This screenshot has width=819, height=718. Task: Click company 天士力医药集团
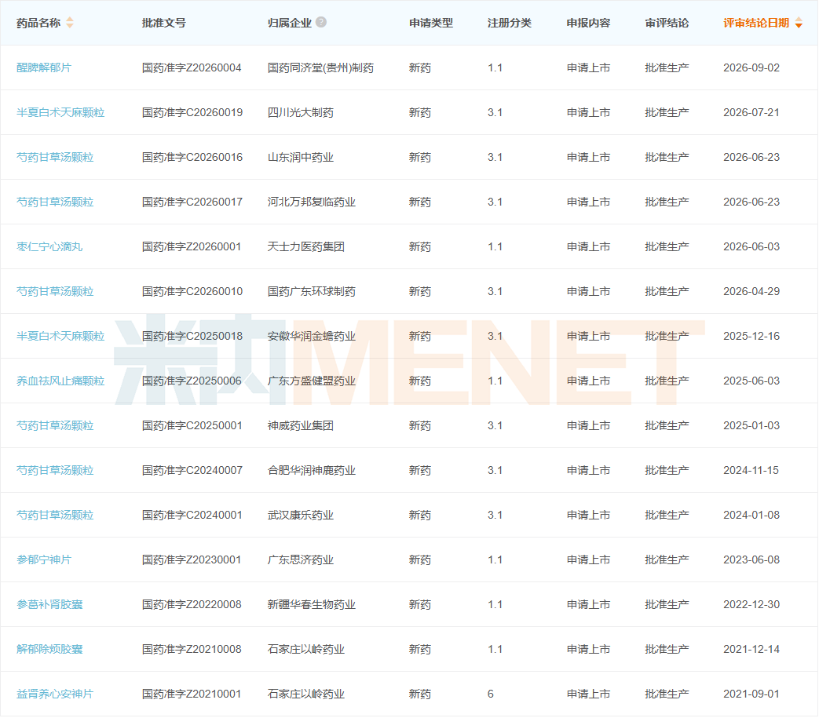click(x=306, y=247)
